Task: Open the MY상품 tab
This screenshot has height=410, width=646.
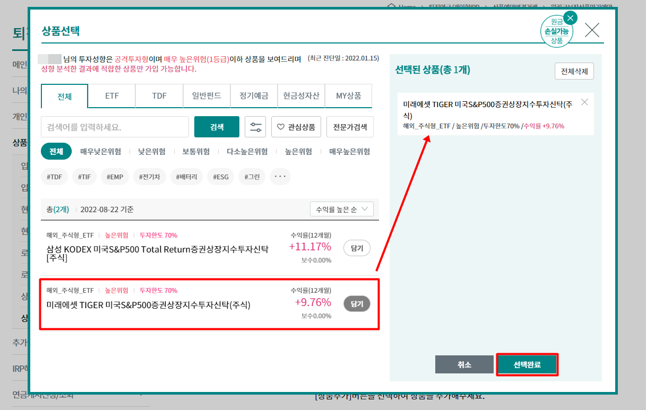Action: pos(348,96)
